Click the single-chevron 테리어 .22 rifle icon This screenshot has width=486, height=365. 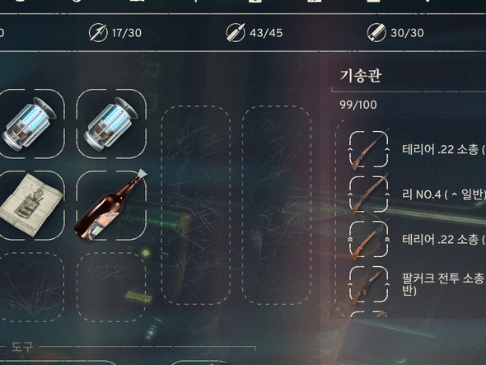click(369, 149)
